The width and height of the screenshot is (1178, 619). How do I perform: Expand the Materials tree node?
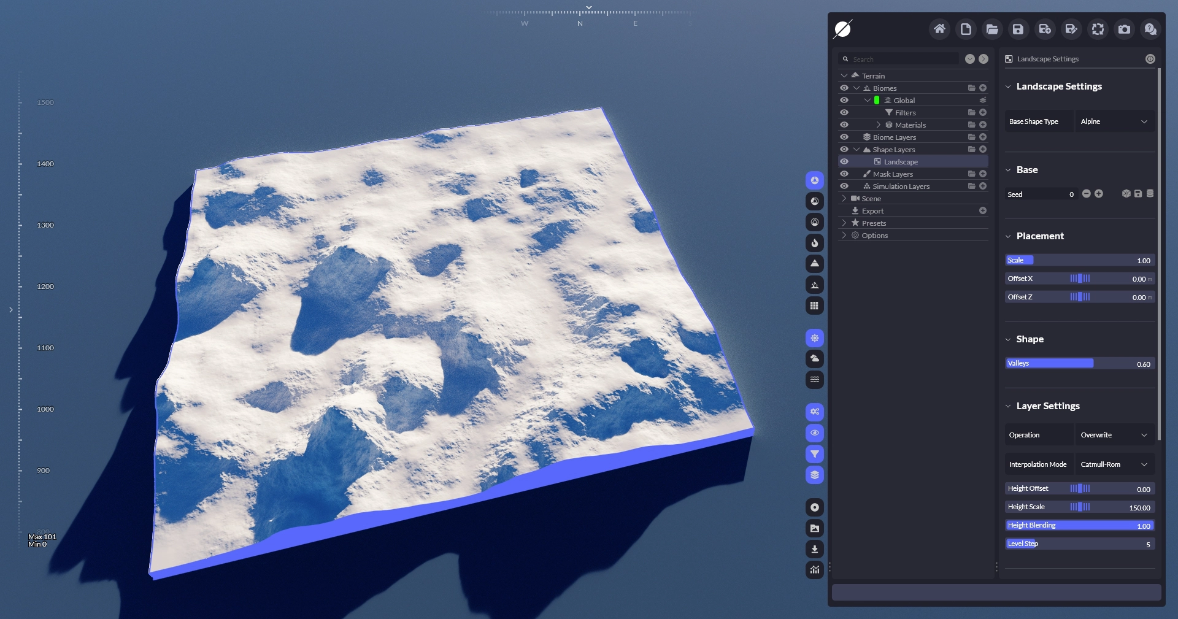878,125
